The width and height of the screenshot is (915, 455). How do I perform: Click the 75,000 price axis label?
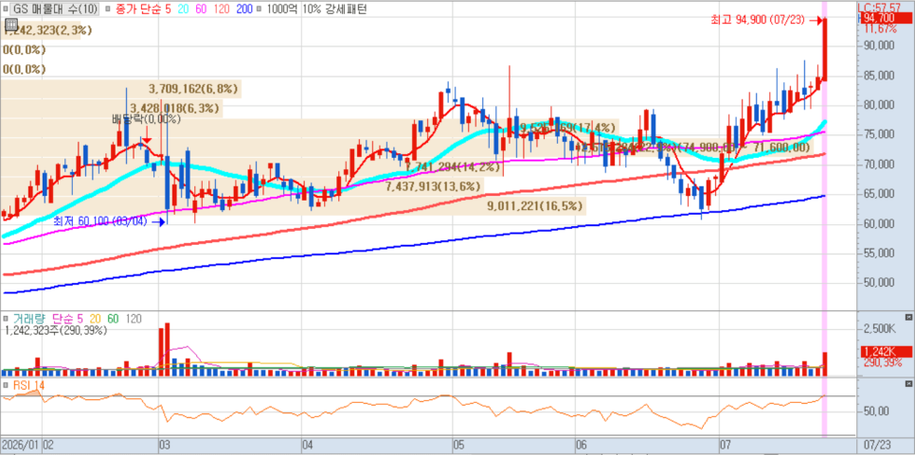pyautogui.click(x=878, y=134)
